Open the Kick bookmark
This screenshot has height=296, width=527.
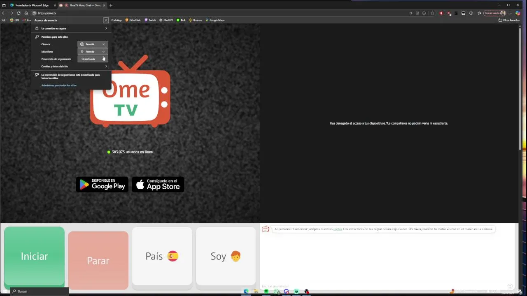181,20
